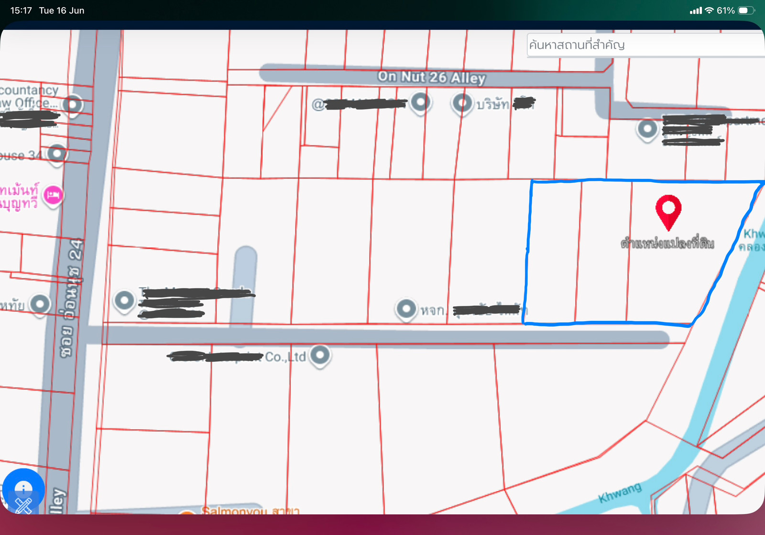Screen dimensions: 765x535
Task: Tap the pin beside 'ouse 34' label
Action: coord(57,155)
